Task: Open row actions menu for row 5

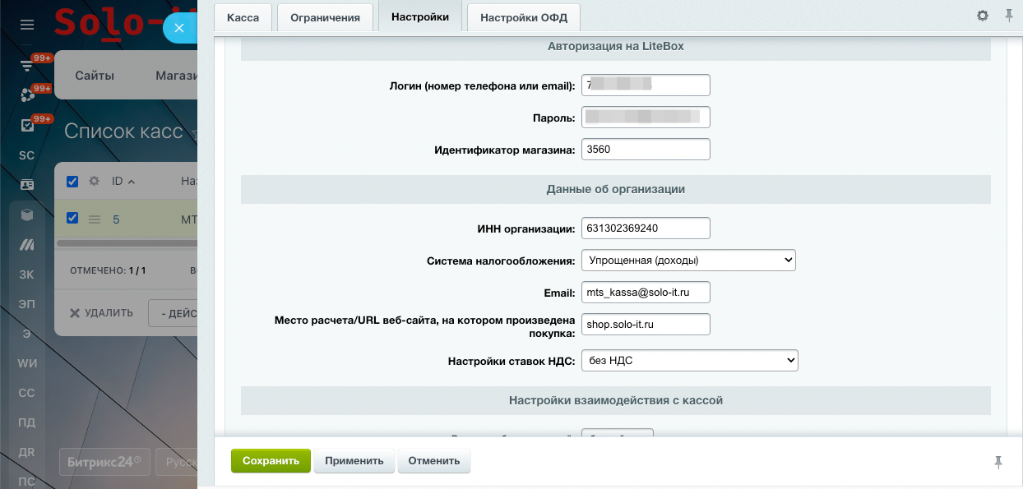Action: pyautogui.click(x=94, y=219)
